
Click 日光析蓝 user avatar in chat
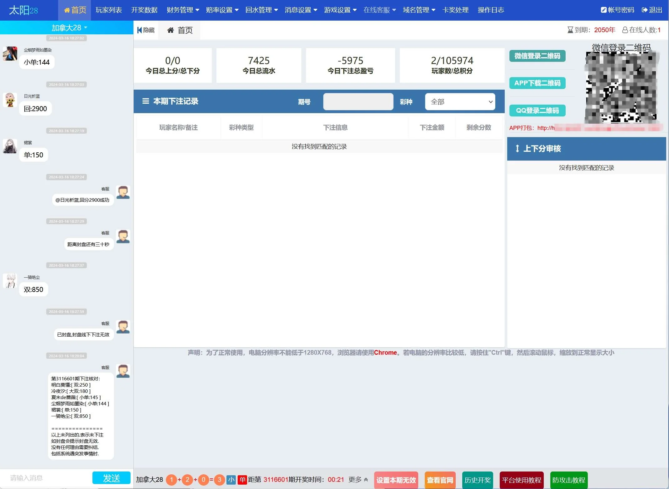coord(10,100)
